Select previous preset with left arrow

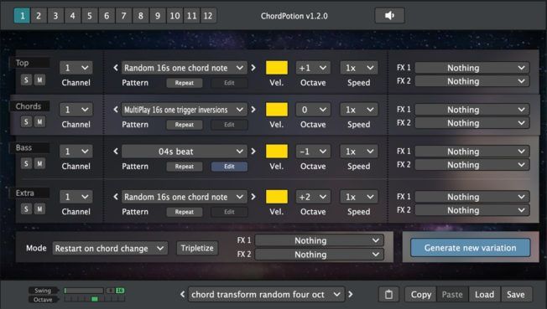click(x=182, y=295)
